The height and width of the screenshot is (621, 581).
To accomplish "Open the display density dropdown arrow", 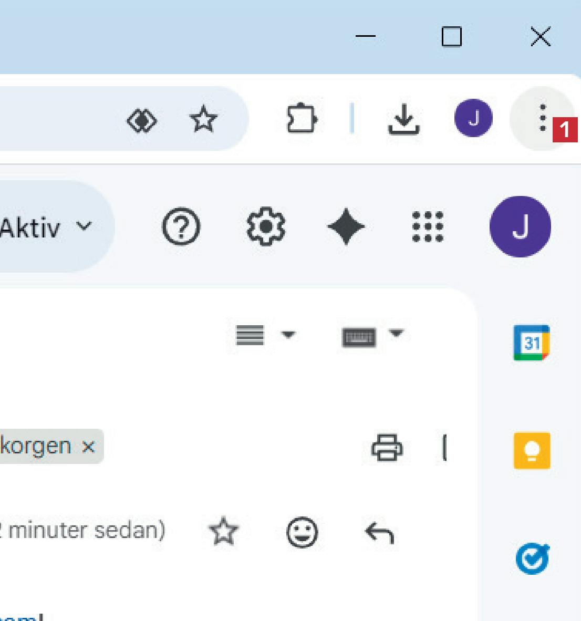I will pos(288,335).
